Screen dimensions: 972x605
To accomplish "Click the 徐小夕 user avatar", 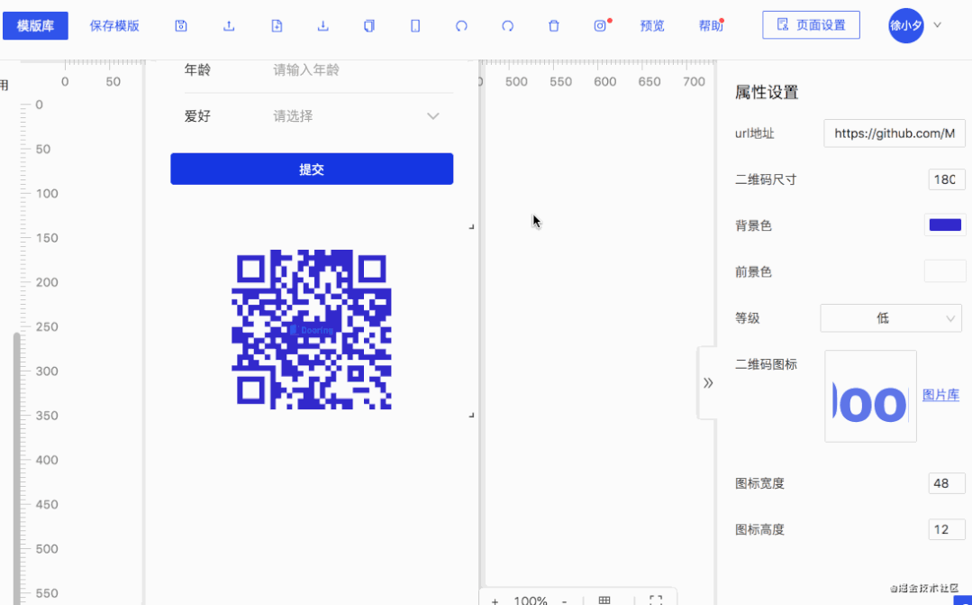I will click(x=905, y=25).
